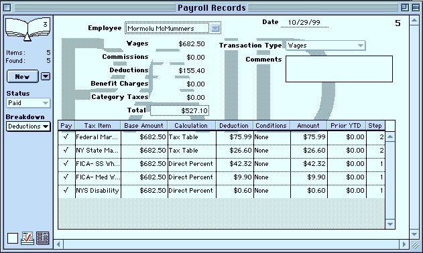The image size is (423, 253).
Task: Click the scroll-up arrow in the deductions table
Action: [390, 137]
